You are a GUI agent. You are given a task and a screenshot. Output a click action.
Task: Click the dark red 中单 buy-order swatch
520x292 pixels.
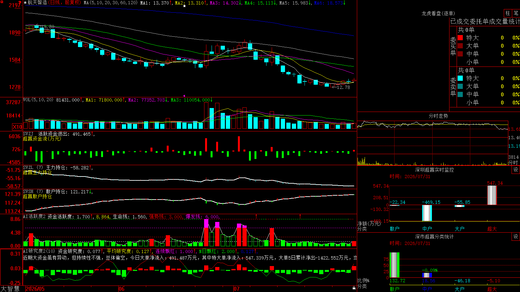pos(460,54)
